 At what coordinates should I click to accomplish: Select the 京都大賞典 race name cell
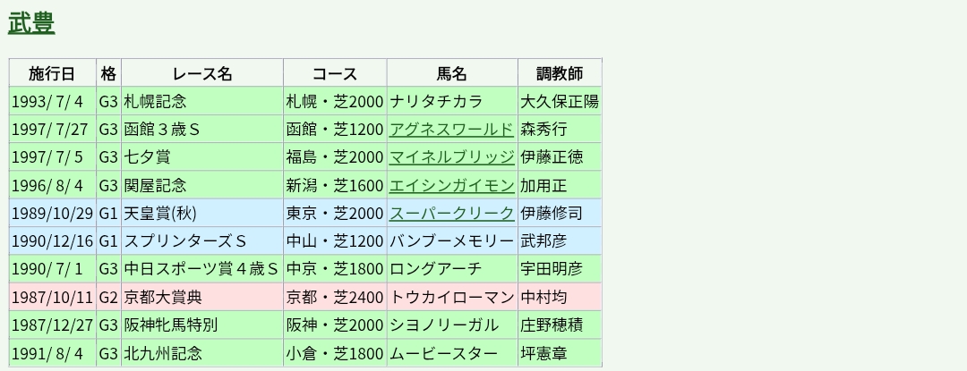[x=163, y=298]
